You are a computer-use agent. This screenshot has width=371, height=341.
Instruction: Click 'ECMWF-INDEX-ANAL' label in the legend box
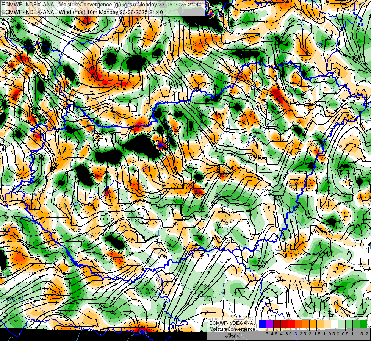232,323
